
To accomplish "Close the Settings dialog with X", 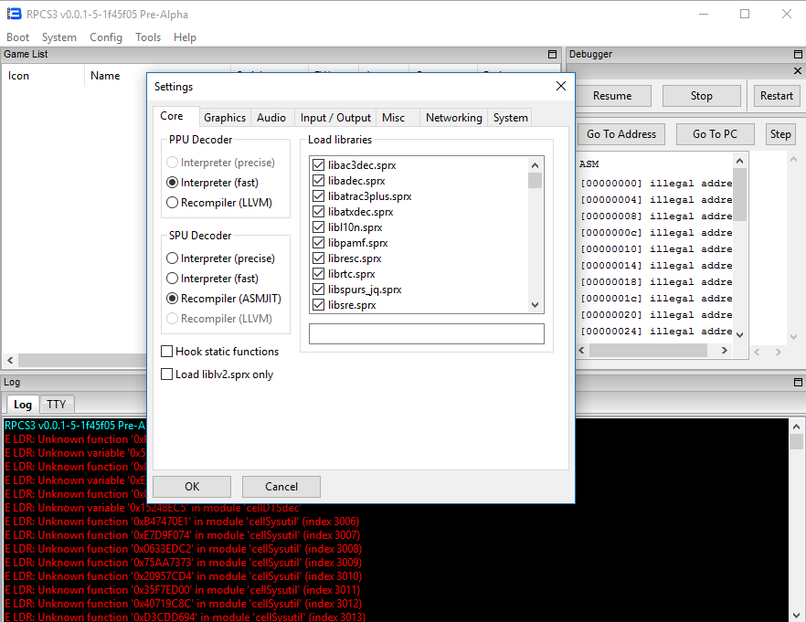I will click(x=561, y=86).
